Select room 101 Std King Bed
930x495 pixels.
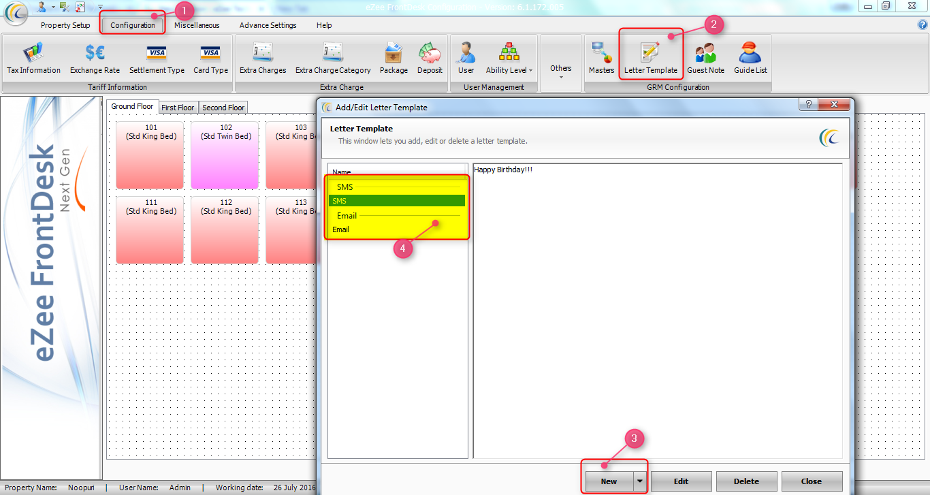tap(150, 155)
